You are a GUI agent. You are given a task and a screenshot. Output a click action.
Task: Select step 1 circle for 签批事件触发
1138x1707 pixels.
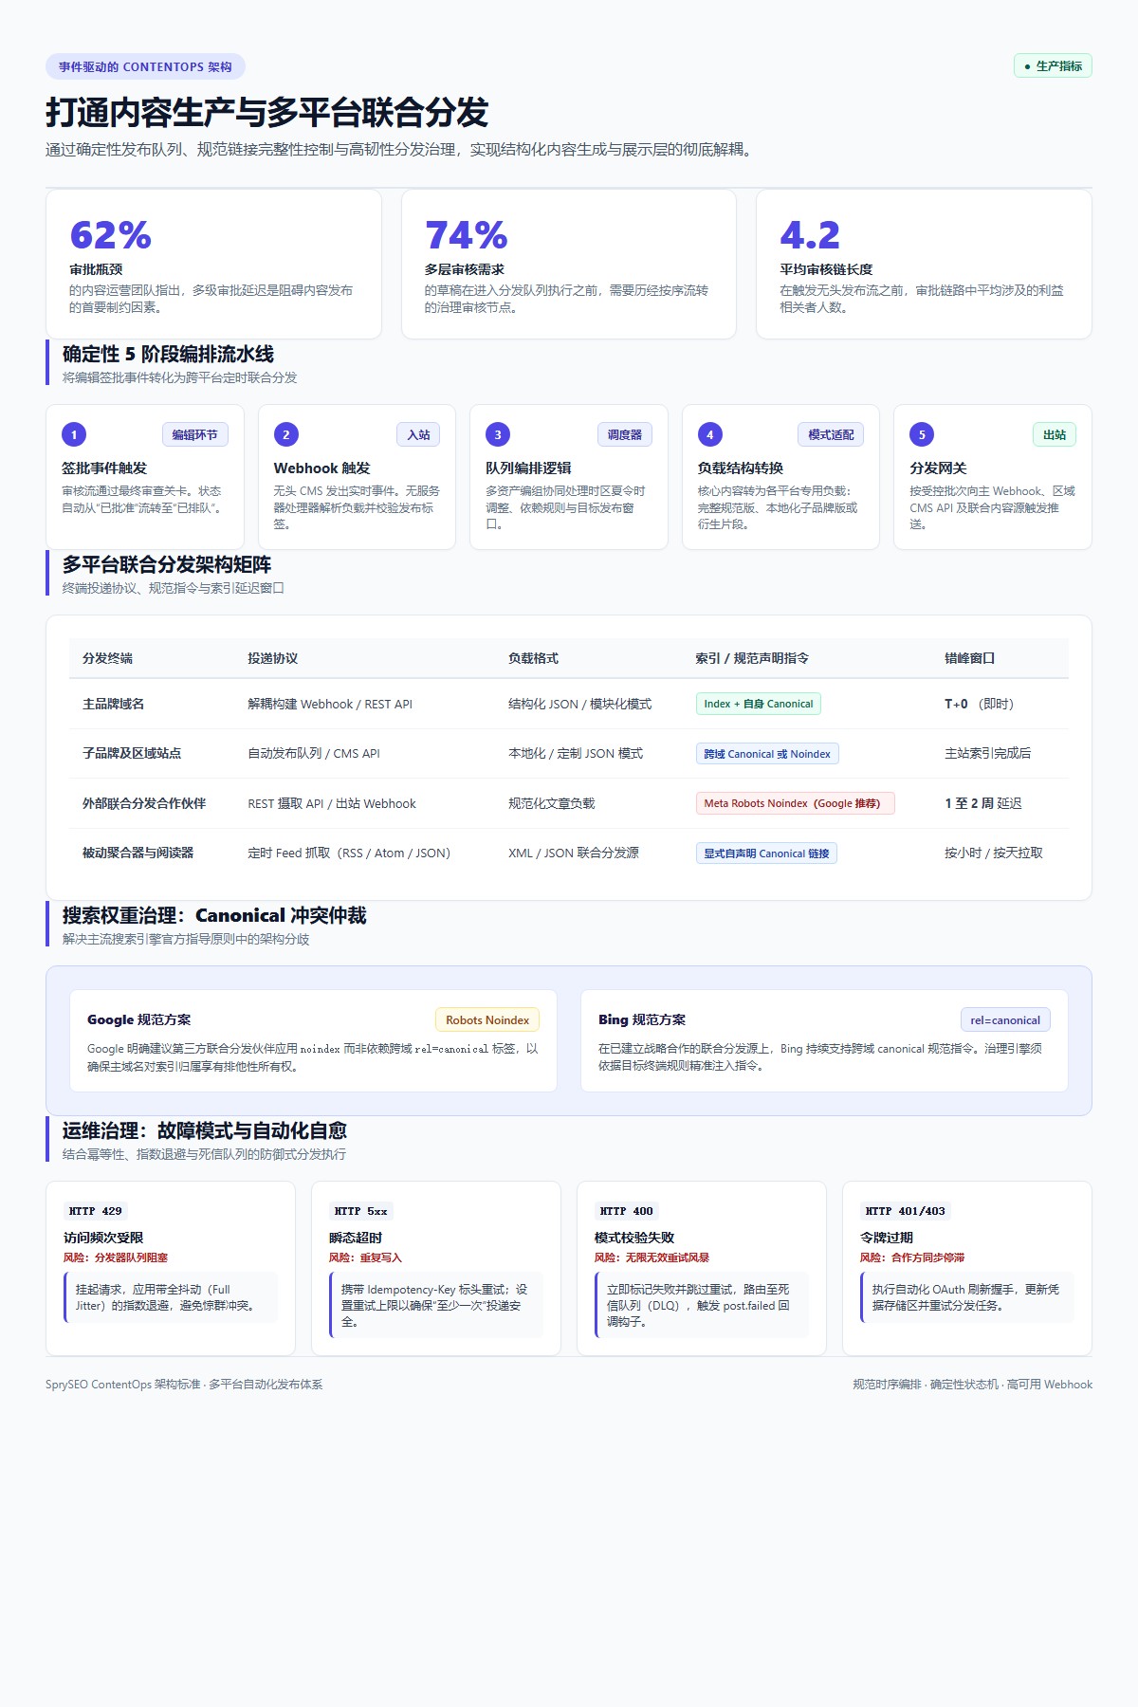coord(74,434)
